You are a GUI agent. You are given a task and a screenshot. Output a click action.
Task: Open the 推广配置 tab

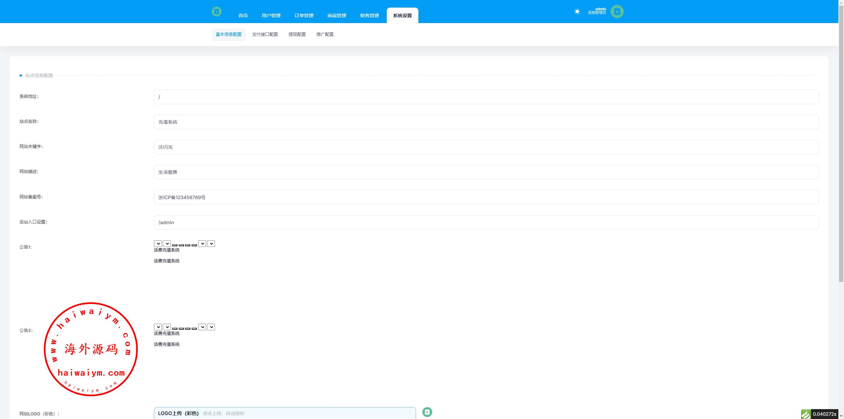(325, 34)
